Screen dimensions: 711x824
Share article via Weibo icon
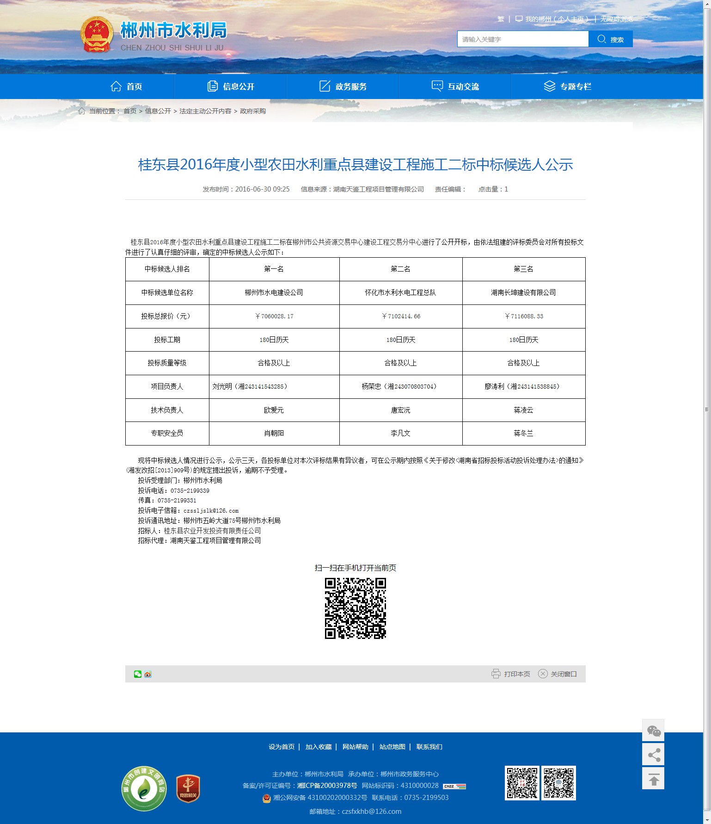click(148, 674)
